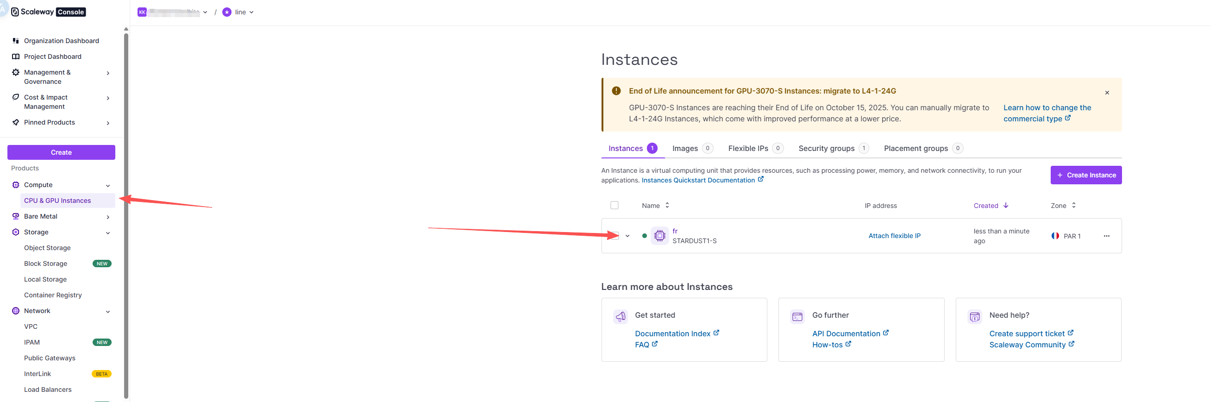
Task: Open Organization Dashboard from the sidebar
Action: click(62, 41)
